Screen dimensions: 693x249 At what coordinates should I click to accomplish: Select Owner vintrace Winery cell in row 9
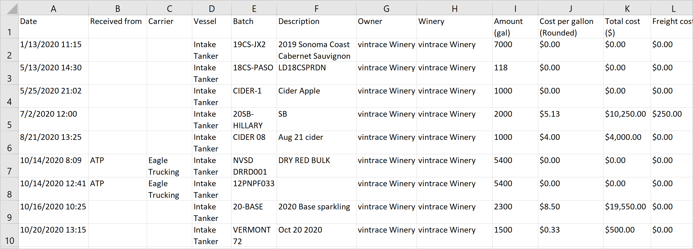pos(386,212)
